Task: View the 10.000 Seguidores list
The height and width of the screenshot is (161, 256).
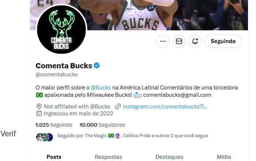Action: pos(102,125)
